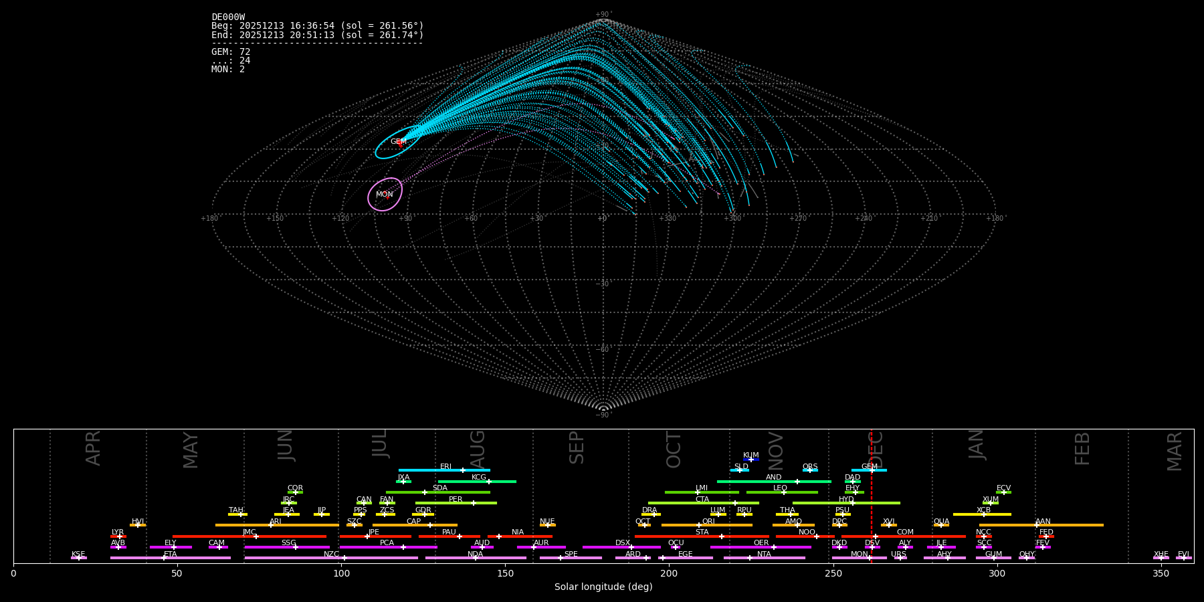Select the blue KUM shower bar
The height and width of the screenshot is (602, 1204).
coord(751,460)
